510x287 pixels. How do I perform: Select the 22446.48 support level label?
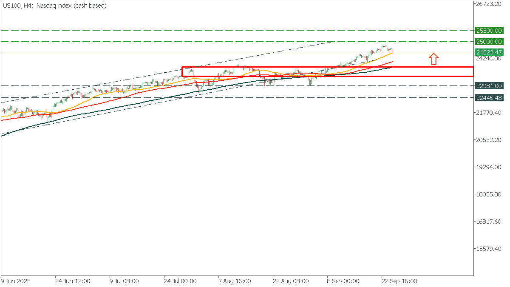click(x=489, y=97)
